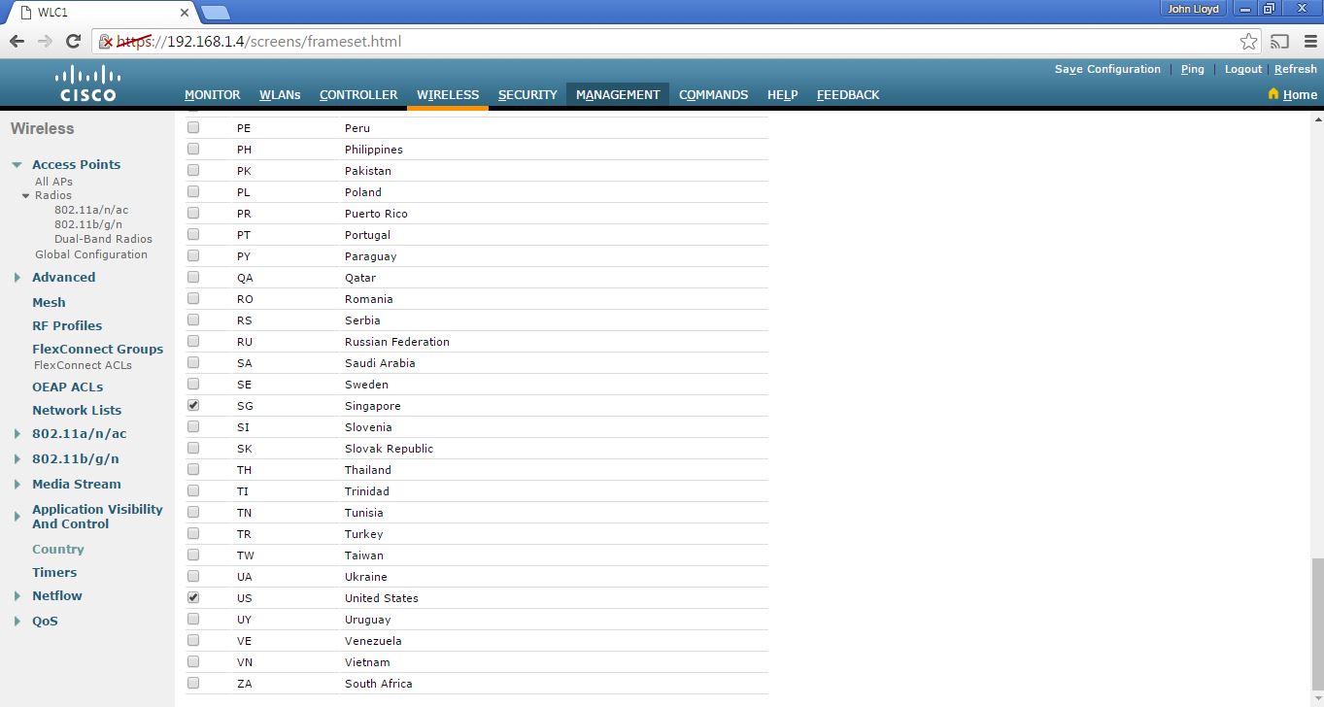1324x707 pixels.
Task: Open the All APs link
Action: (53, 182)
